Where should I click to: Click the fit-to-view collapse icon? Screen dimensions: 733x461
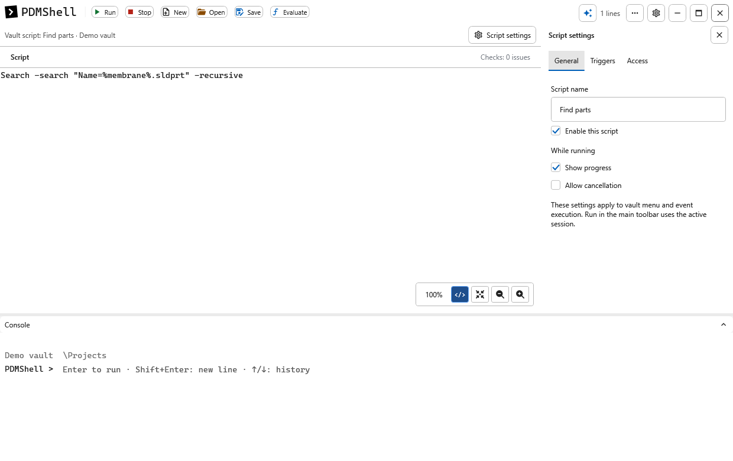click(x=480, y=294)
